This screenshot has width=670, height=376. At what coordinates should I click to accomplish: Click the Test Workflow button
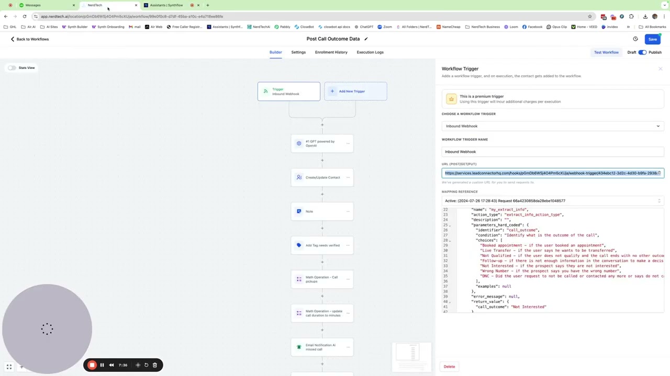point(606,52)
